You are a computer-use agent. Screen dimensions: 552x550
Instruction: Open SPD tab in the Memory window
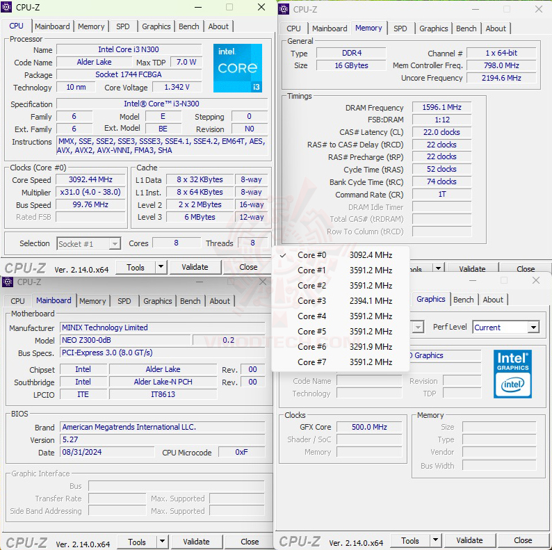click(x=400, y=29)
